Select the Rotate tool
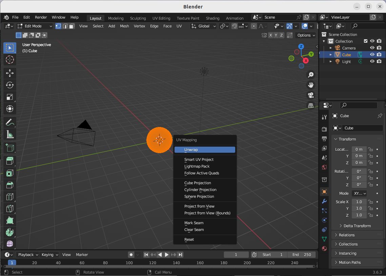 click(10, 85)
